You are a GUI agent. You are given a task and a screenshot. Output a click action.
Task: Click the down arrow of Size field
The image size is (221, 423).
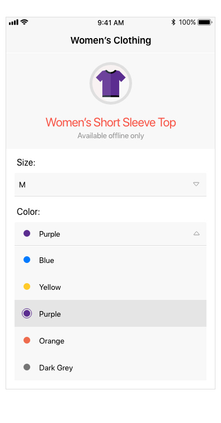point(196,184)
